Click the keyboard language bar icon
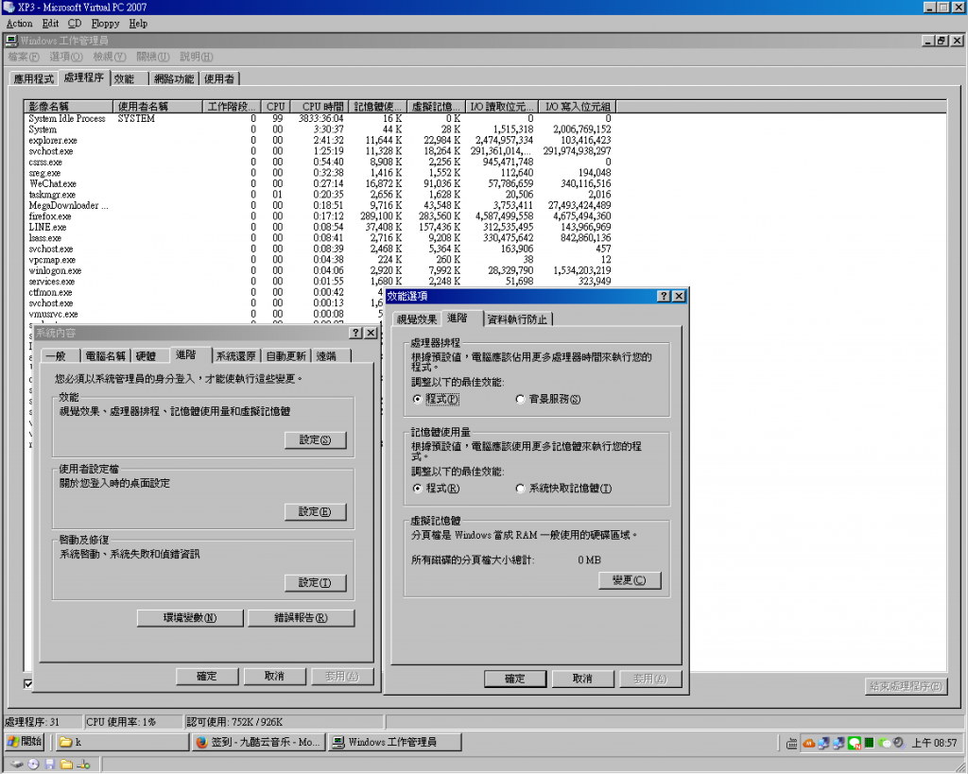The width and height of the screenshot is (968, 774). pyautogui.click(x=791, y=743)
